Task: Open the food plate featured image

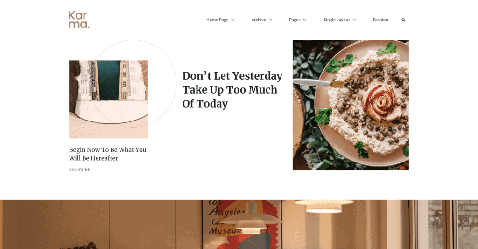Action: (351, 105)
